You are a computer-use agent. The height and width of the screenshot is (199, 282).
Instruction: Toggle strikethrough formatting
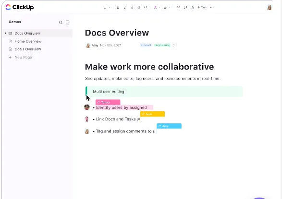[x=139, y=7]
